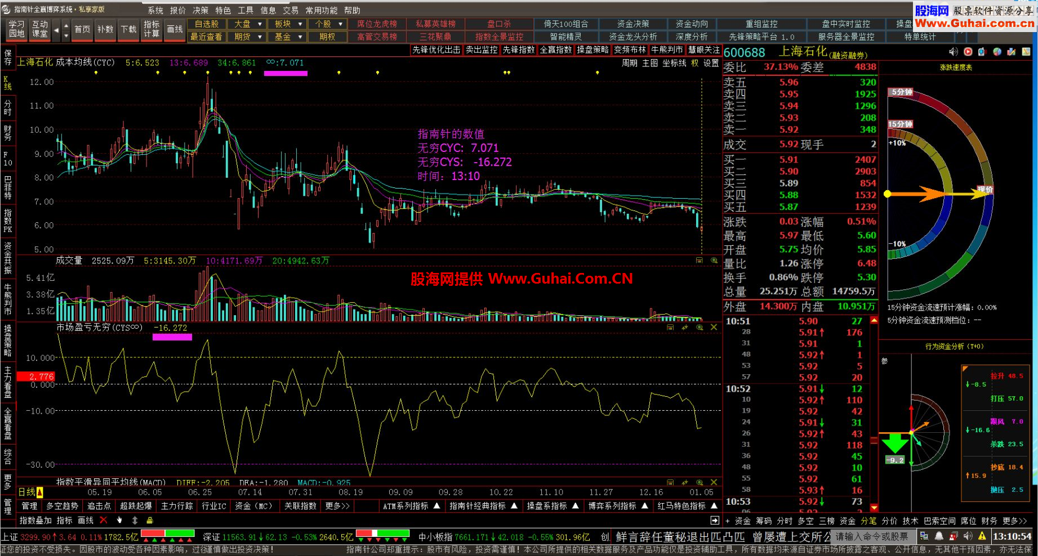The width and height of the screenshot is (1038, 556).
Task: Open the 系统 menu
Action: point(155,10)
